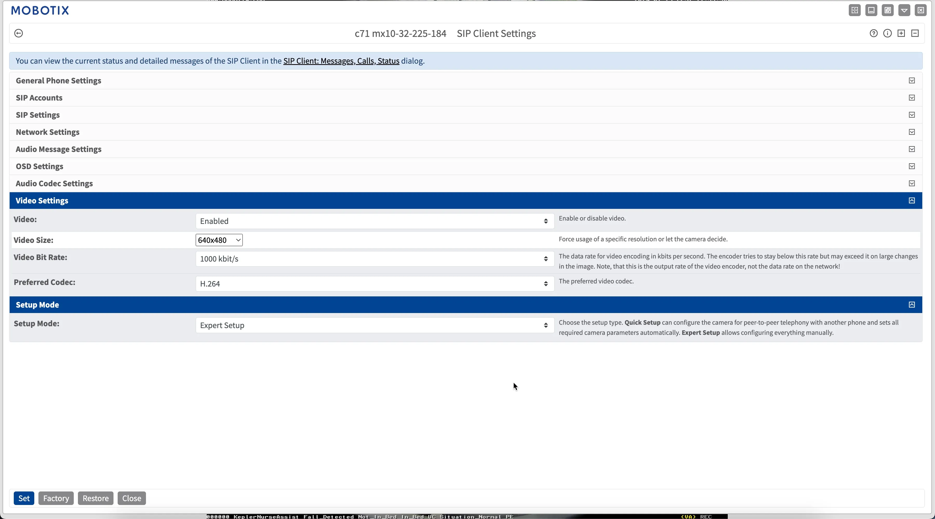Click 'Enable or disable video.' description
Screen dimensions: 935x519
click(592, 218)
